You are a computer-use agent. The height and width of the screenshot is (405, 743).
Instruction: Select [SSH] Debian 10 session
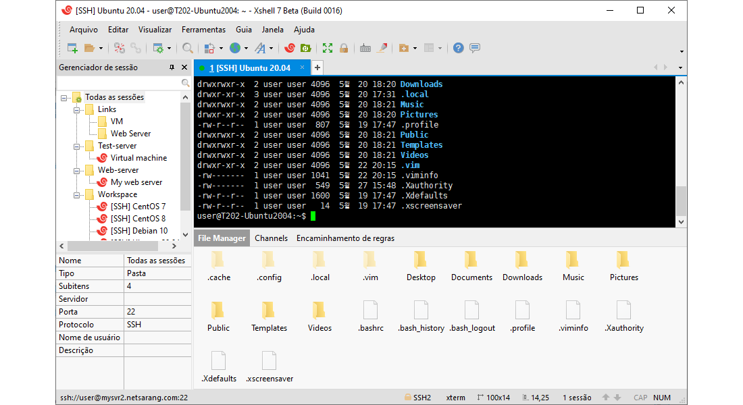(x=139, y=231)
